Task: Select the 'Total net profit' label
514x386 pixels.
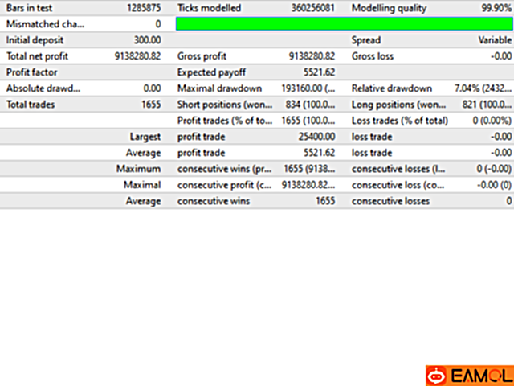Action: point(38,56)
